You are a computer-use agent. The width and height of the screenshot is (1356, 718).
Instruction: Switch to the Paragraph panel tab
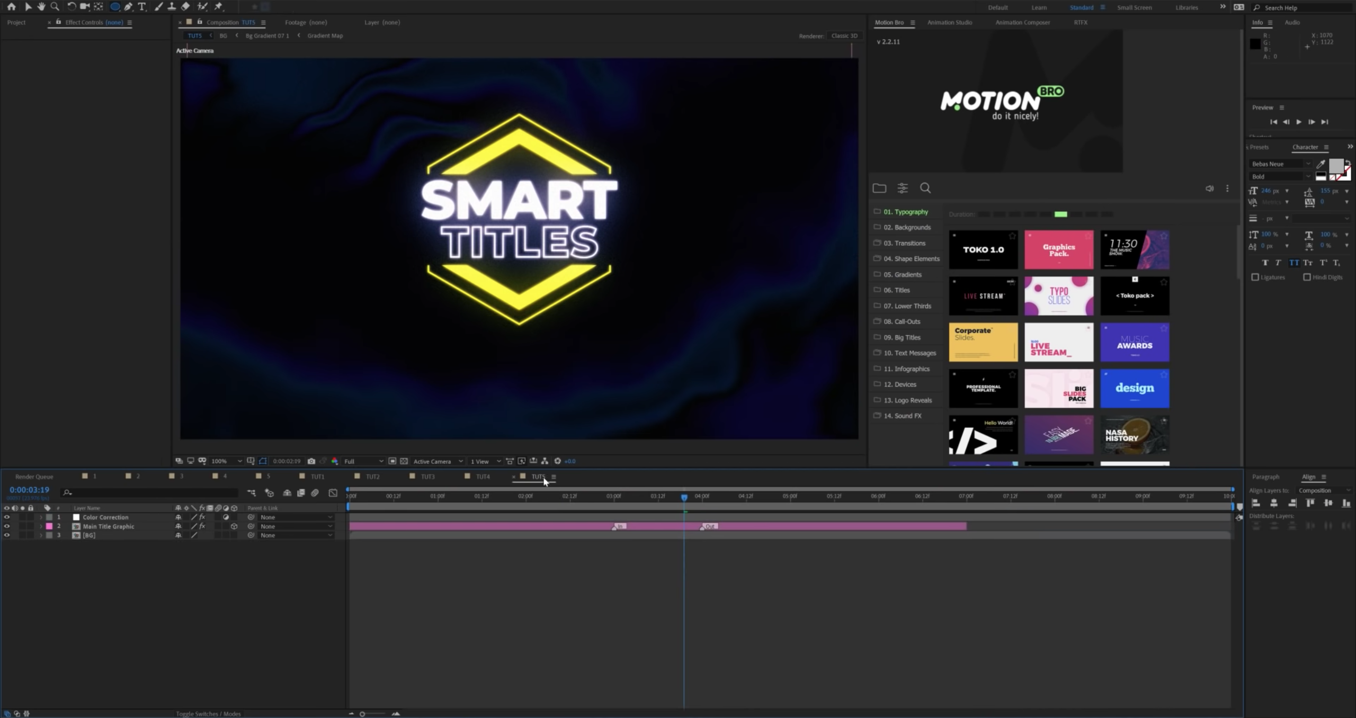(x=1265, y=477)
